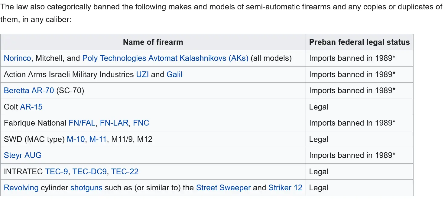Viewport: 448px width, 200px height.
Task: Open the M-11 link
Action: tap(98, 139)
